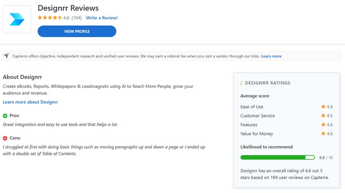Click the 4.6 overall rating number

point(66,18)
